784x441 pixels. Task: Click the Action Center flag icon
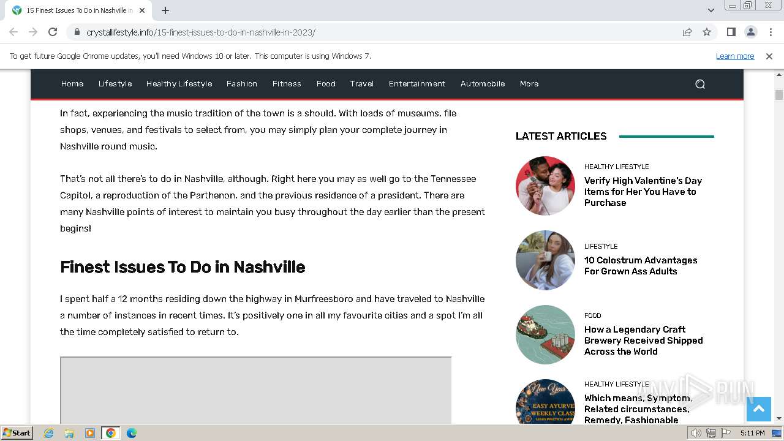(x=725, y=433)
